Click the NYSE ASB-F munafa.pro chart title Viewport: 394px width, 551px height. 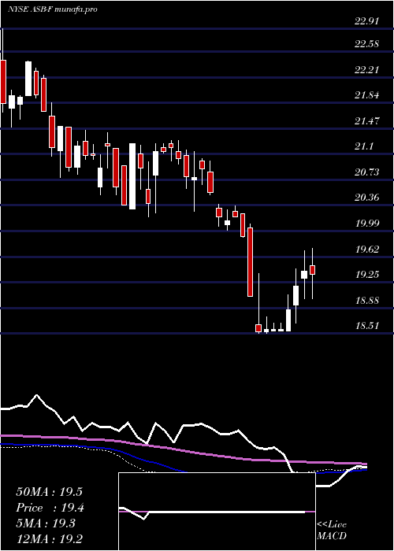click(x=53, y=9)
